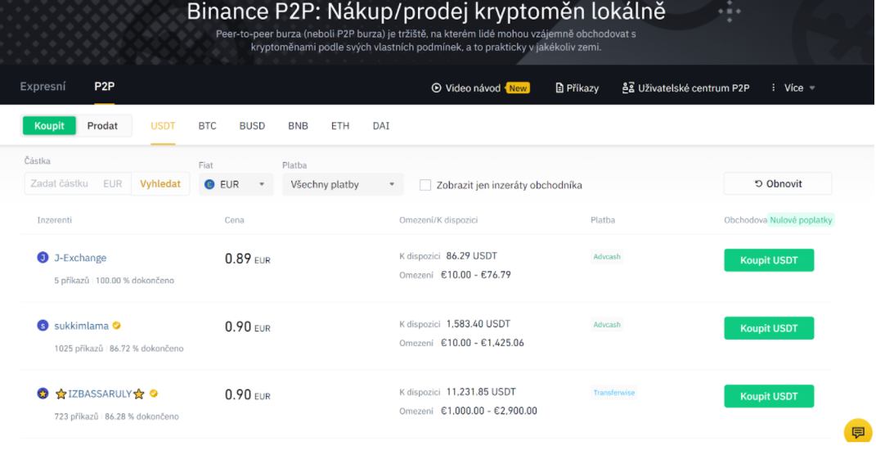Click the 1,583.40 USDT available amount

tap(478, 324)
